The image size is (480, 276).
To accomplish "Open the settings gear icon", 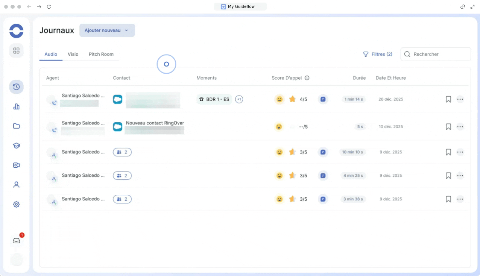I will click(x=16, y=204).
